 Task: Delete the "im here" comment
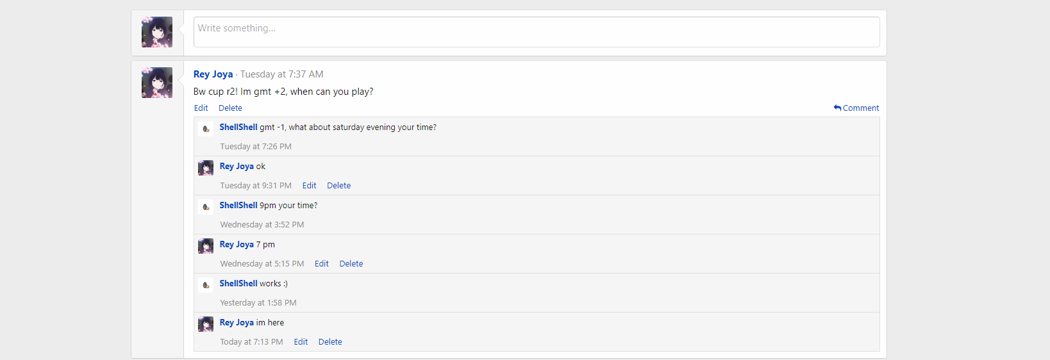[330, 342]
